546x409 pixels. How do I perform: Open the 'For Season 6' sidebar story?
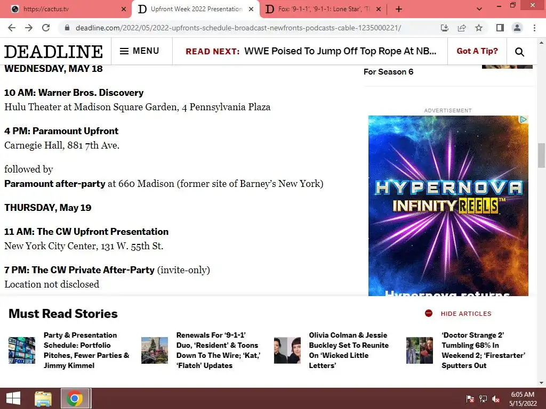388,72
